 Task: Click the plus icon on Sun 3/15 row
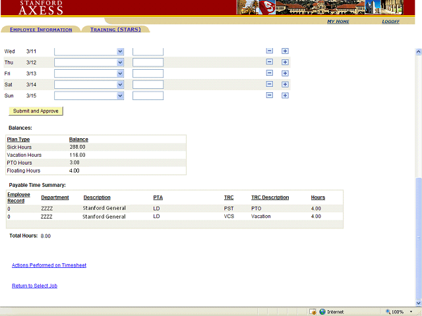[x=285, y=95]
